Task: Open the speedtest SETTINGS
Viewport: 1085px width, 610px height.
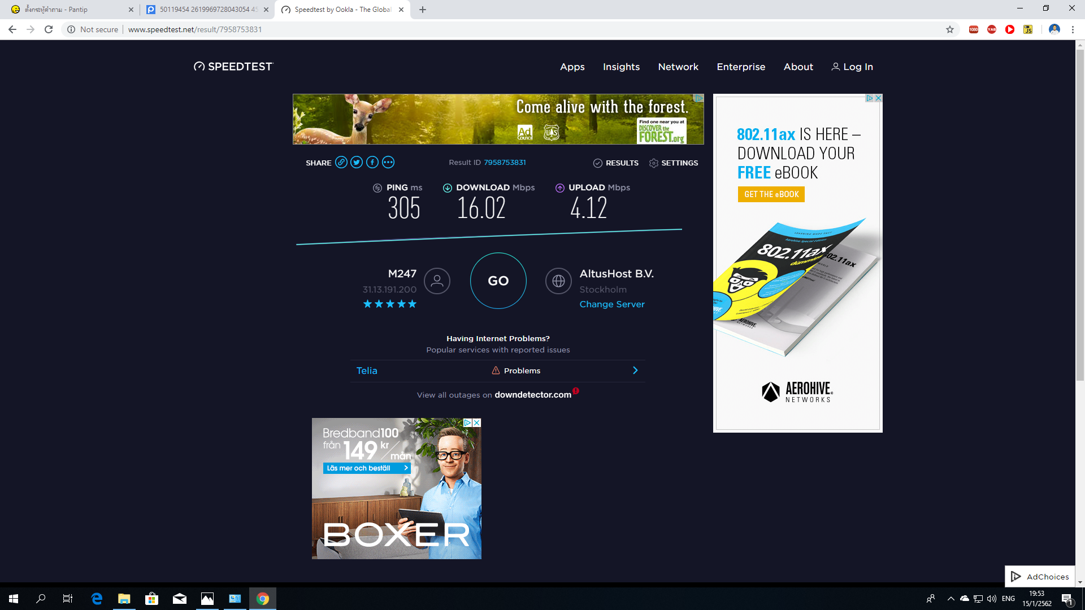Action: point(674,163)
